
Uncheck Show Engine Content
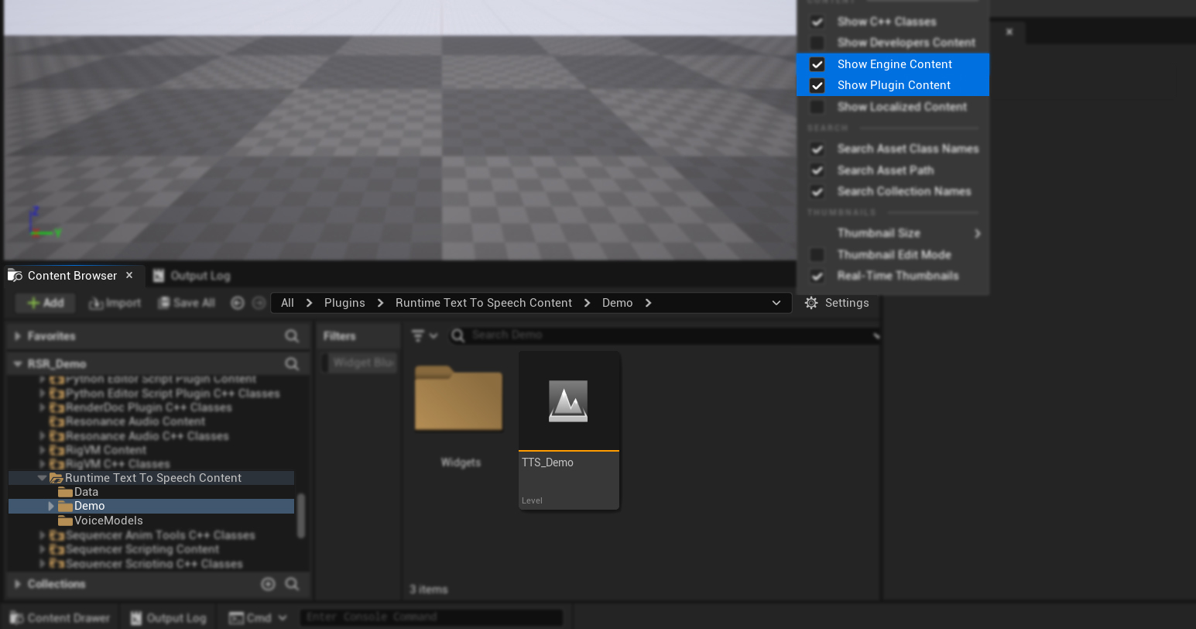coord(817,64)
